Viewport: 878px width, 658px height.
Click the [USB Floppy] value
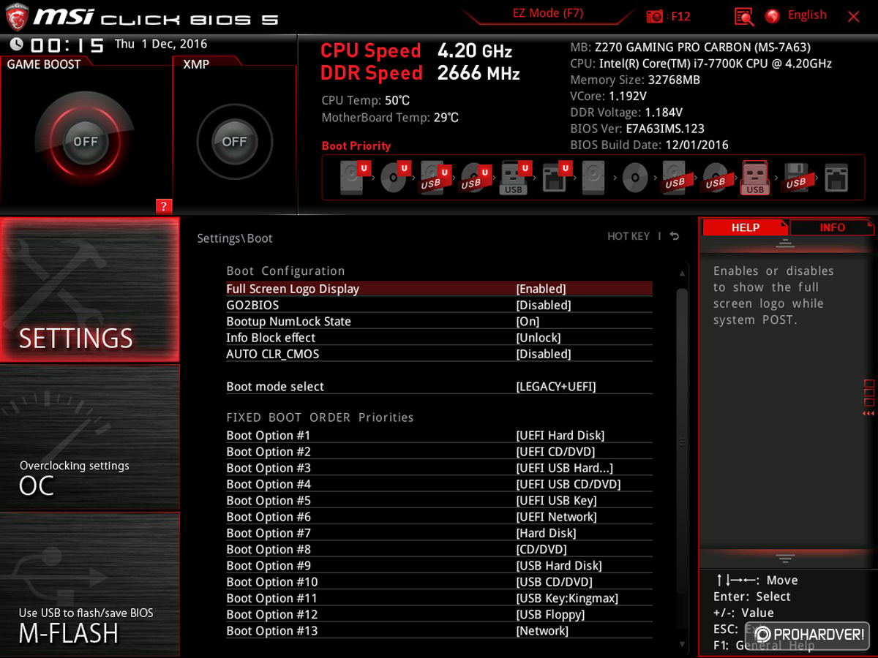click(551, 615)
